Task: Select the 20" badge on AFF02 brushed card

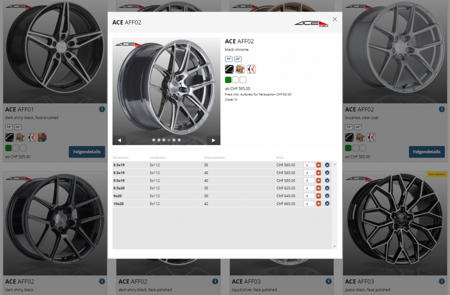Action: (x=358, y=127)
